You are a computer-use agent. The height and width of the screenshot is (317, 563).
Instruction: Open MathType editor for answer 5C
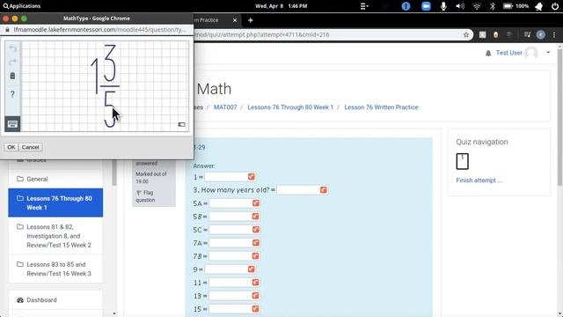tap(256, 230)
